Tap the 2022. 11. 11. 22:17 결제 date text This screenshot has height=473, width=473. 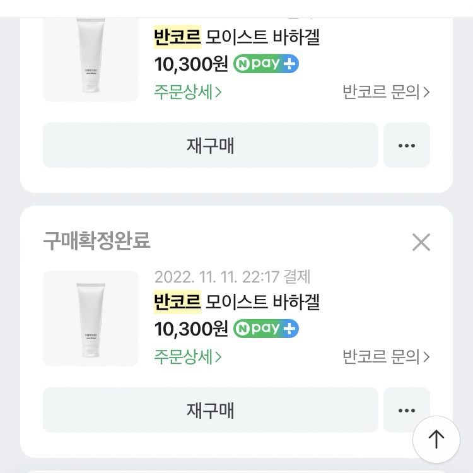pos(232,277)
